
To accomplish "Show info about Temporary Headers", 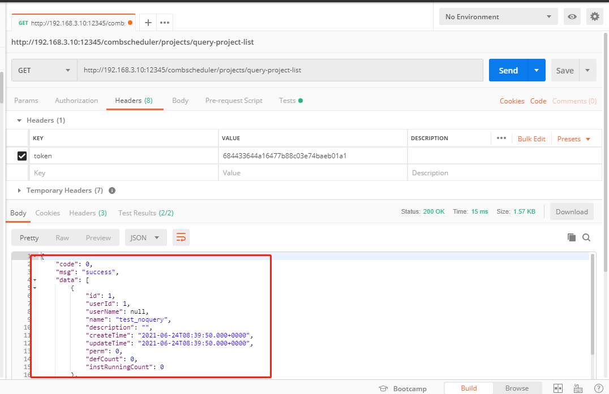I will pos(112,190).
